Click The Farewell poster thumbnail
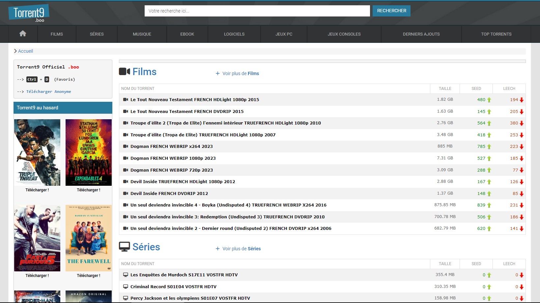The width and height of the screenshot is (540, 303). (89, 238)
